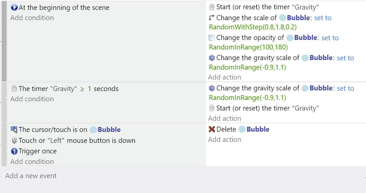Screen dimensions: 366x193
Task: Click the Trigger once icon
Action: pos(14,151)
